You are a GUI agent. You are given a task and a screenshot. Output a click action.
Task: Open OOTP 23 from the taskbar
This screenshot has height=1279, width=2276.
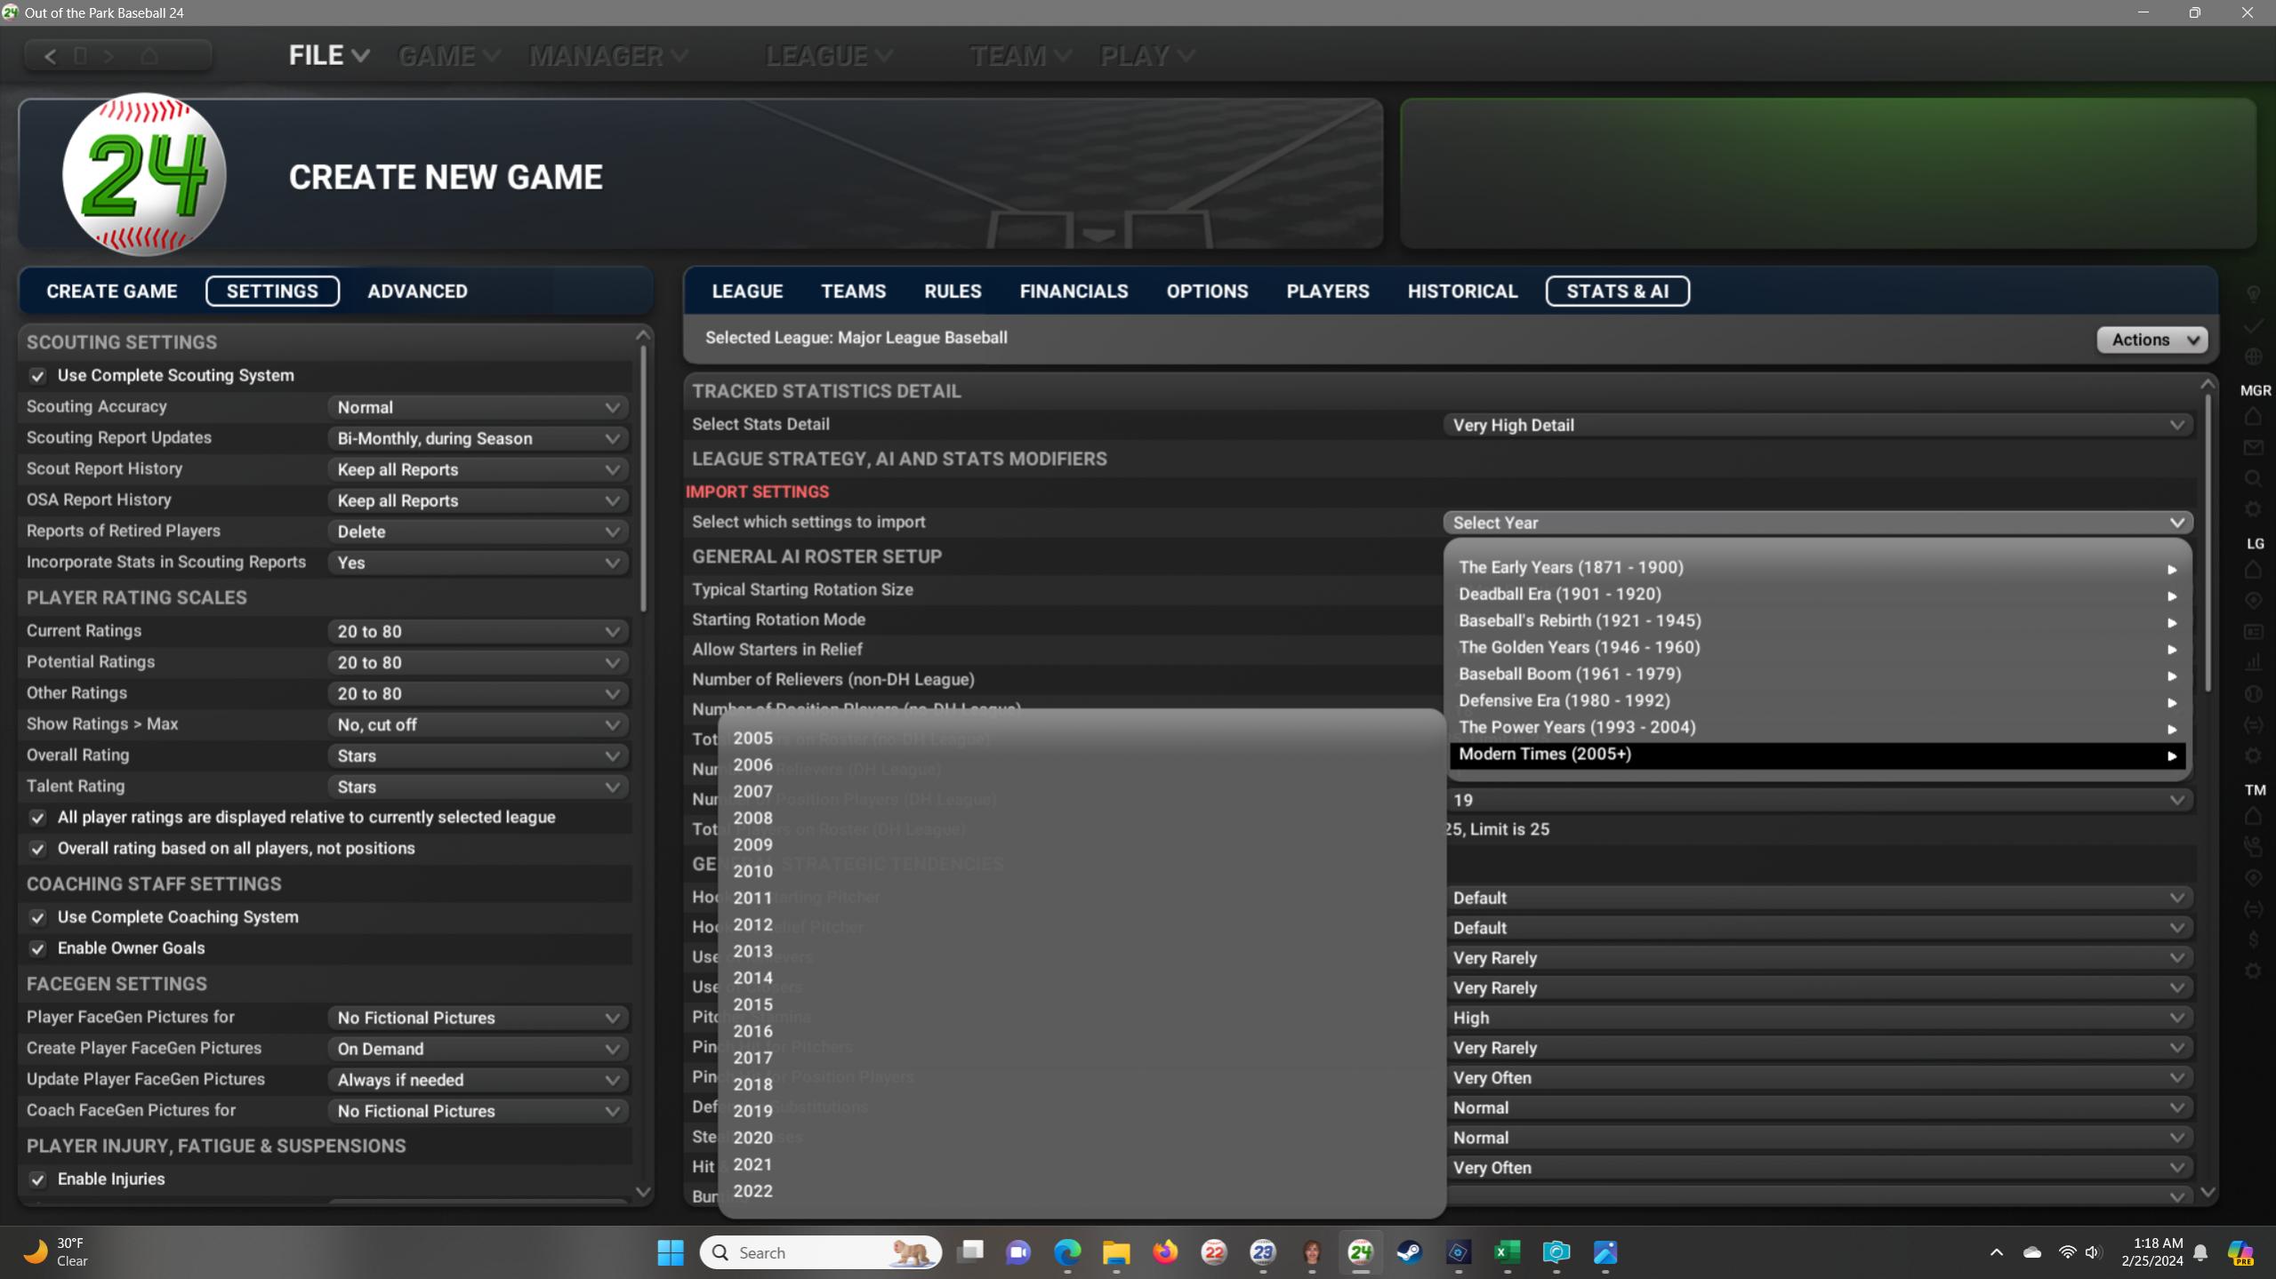[x=1263, y=1252]
